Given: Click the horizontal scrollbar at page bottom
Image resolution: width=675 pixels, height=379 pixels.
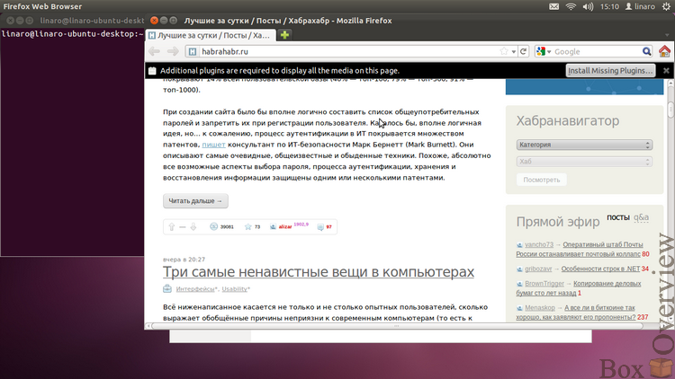Looking at the screenshot, I should [396, 326].
